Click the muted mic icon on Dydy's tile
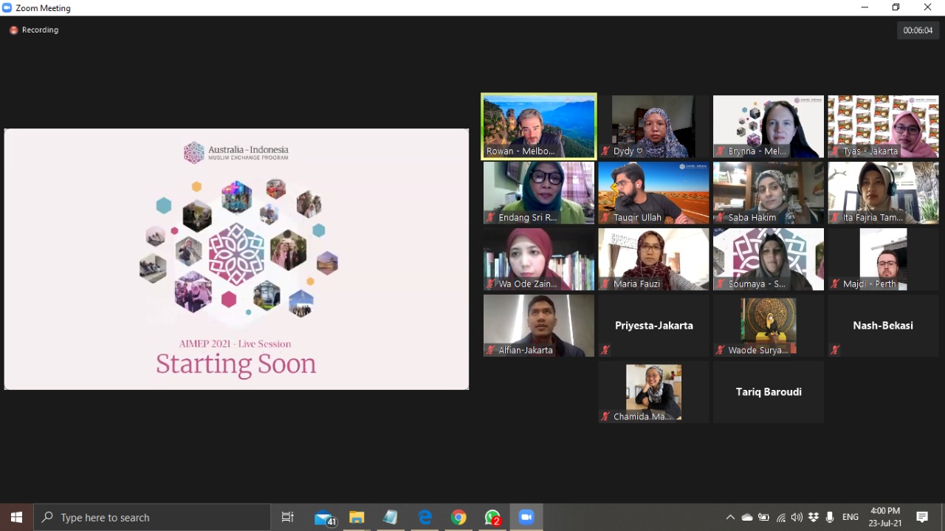The width and height of the screenshot is (945, 531). [x=605, y=151]
